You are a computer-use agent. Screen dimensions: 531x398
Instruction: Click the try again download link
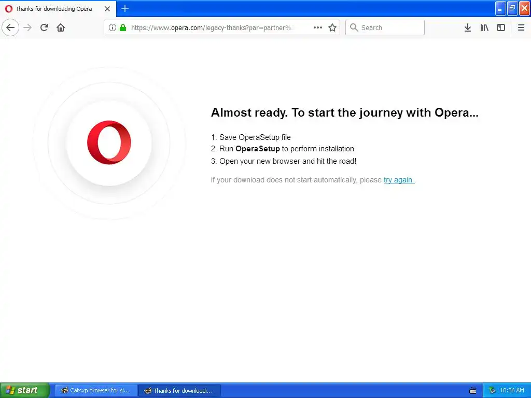tap(398, 180)
